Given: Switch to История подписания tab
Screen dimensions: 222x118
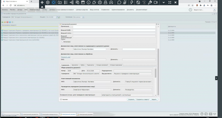Looking at the screenshot, I should point(116,65).
